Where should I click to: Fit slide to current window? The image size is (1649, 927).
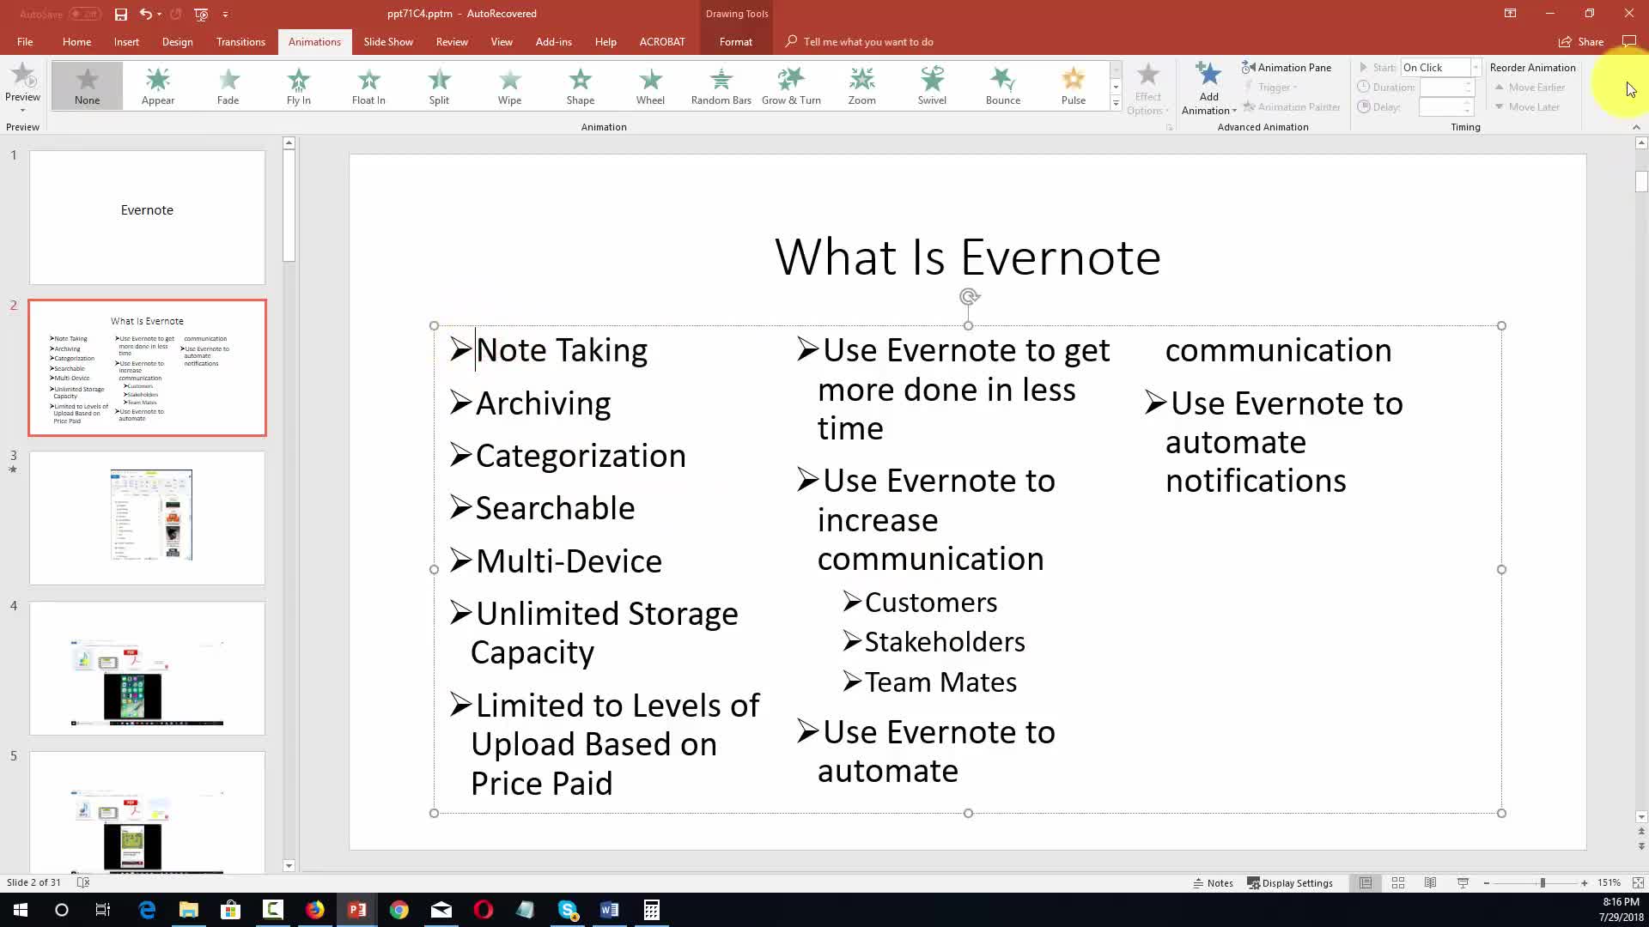point(1638,882)
